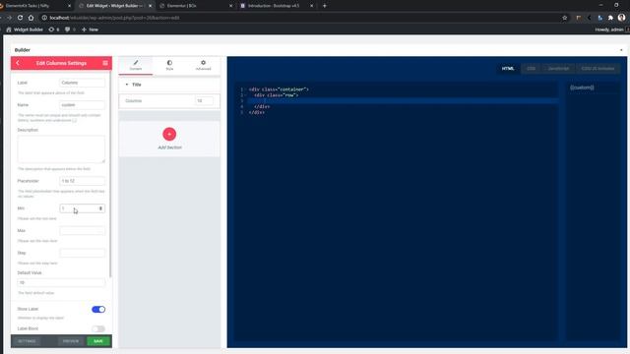Click the red plus Add Section button
This screenshot has width=630, height=354.
tap(169, 134)
